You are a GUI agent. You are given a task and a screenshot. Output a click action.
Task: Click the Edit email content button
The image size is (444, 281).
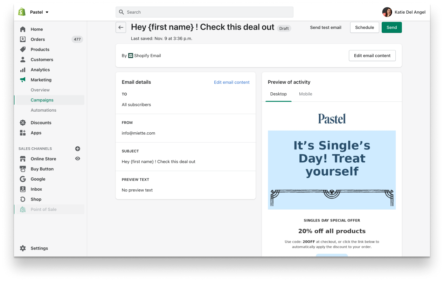(x=372, y=56)
